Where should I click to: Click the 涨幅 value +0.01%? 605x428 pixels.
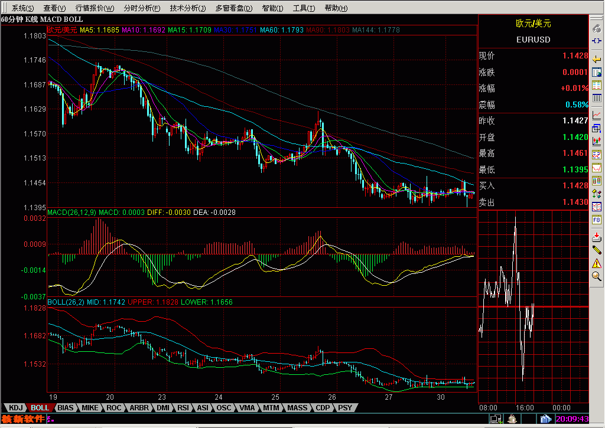pos(574,89)
